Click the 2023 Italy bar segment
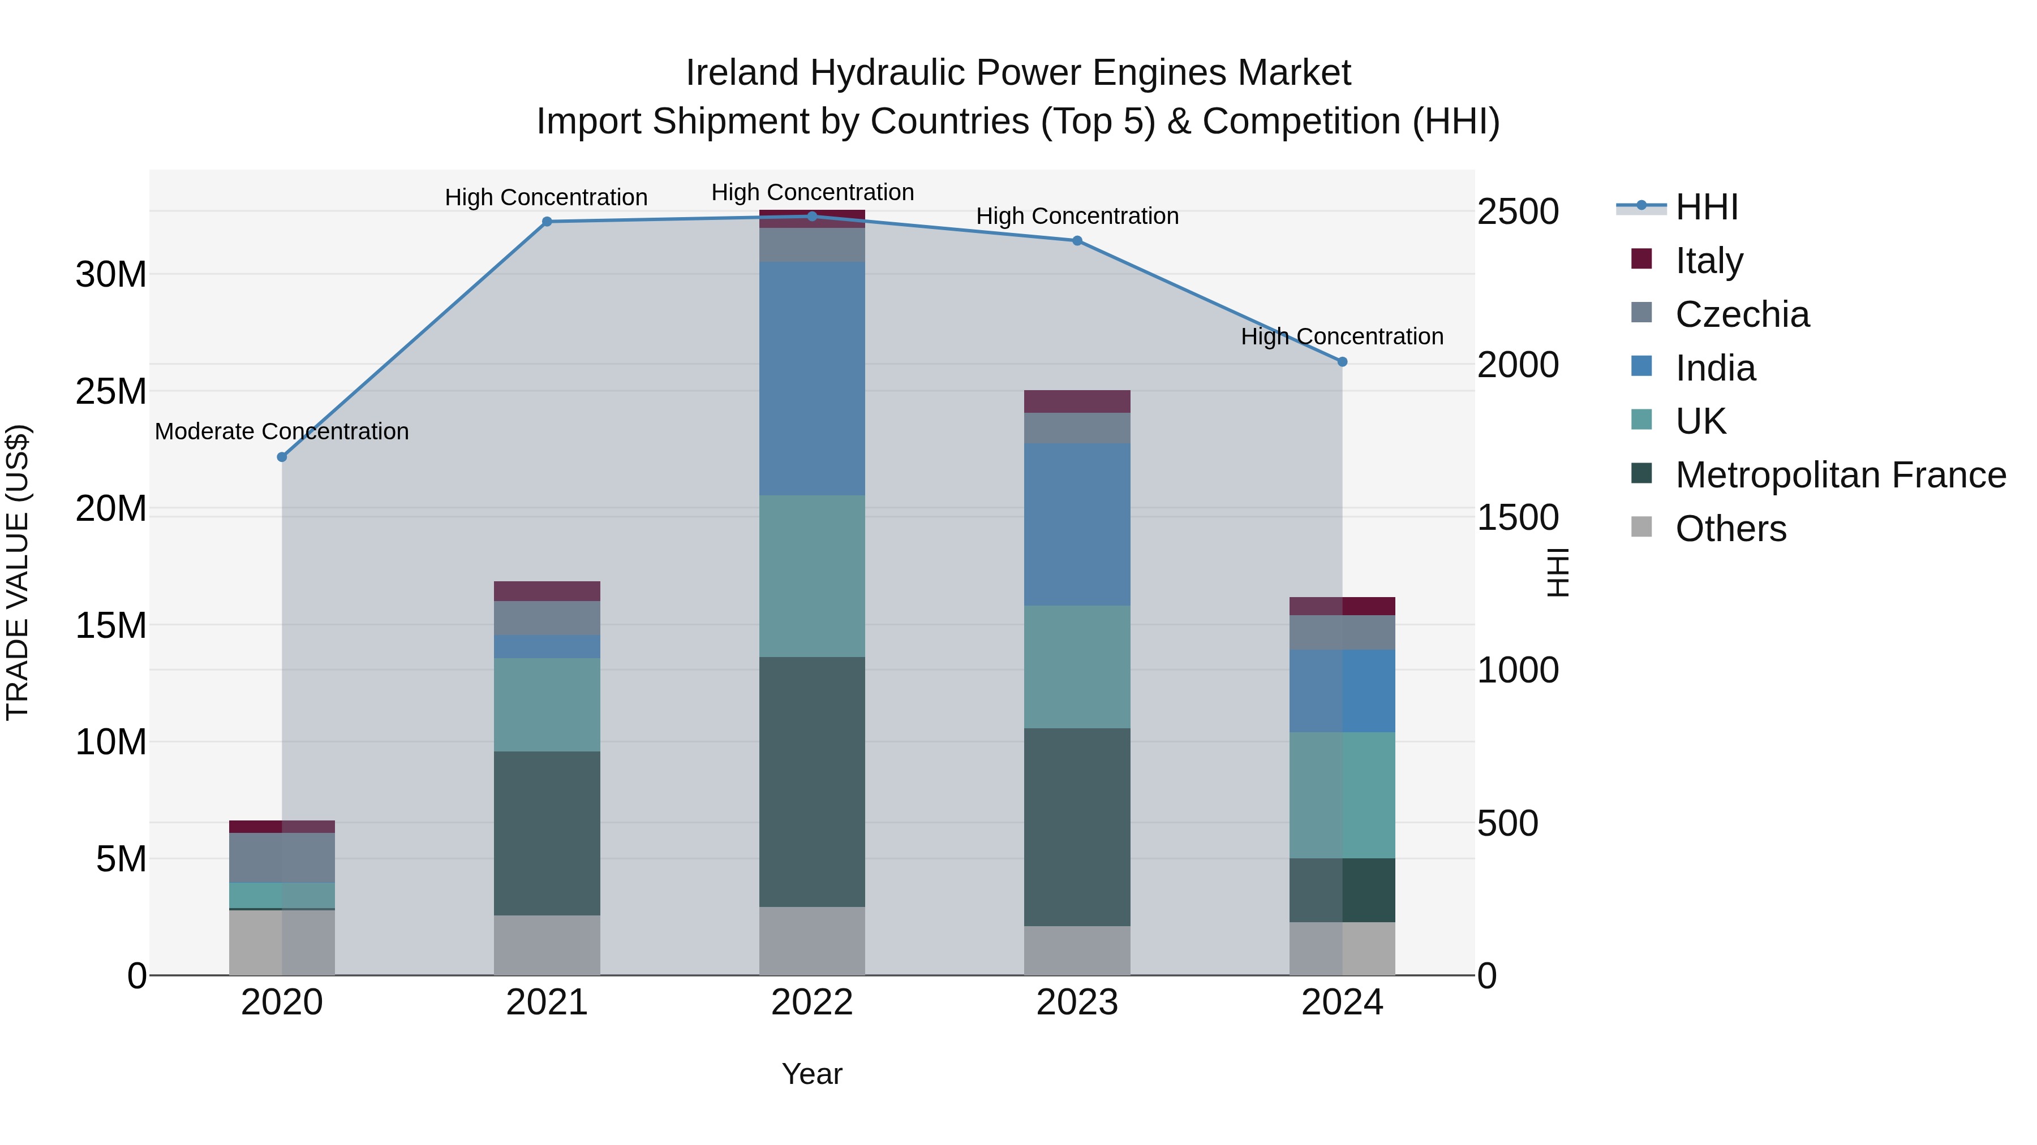Viewport: 2037px width, 1145px height. pyautogui.click(x=1077, y=401)
